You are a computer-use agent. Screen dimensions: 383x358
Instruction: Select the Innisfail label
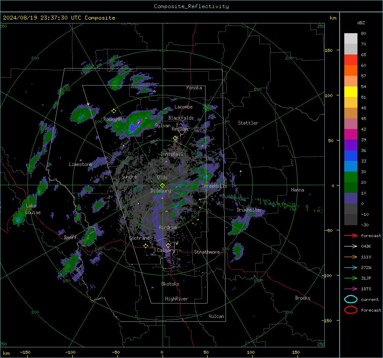171,154
